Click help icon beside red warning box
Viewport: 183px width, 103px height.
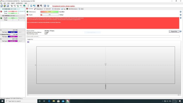tap(180, 18)
